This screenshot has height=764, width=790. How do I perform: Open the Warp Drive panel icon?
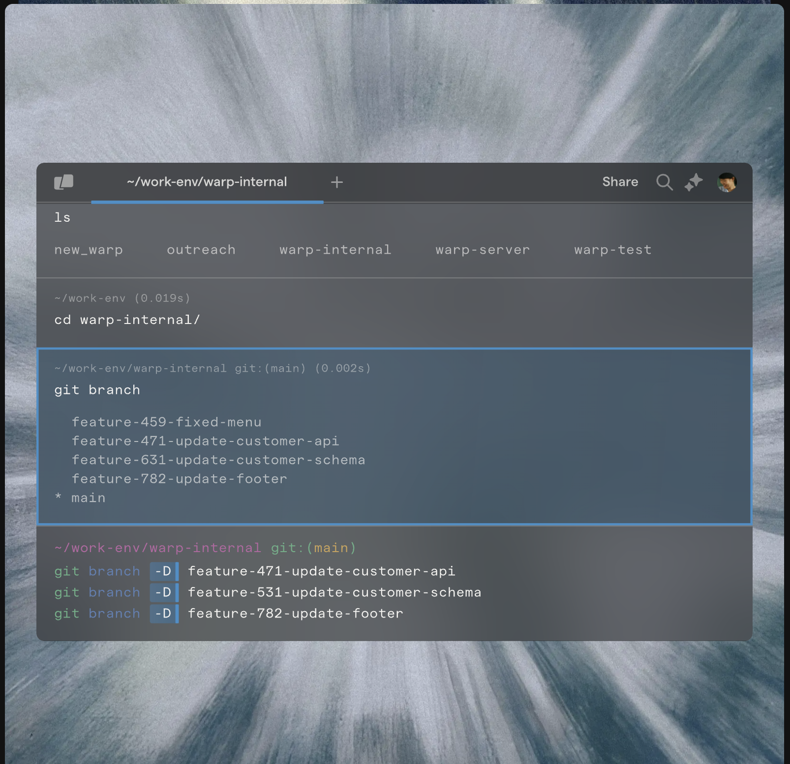point(63,182)
